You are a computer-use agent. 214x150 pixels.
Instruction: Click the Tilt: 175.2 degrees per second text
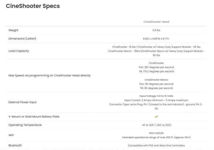click(156, 71)
